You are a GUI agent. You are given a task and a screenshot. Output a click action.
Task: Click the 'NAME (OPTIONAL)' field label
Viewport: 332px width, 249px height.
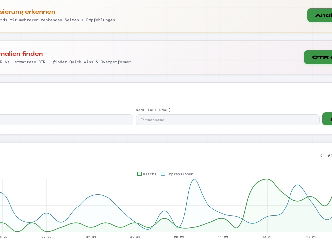coord(153,110)
